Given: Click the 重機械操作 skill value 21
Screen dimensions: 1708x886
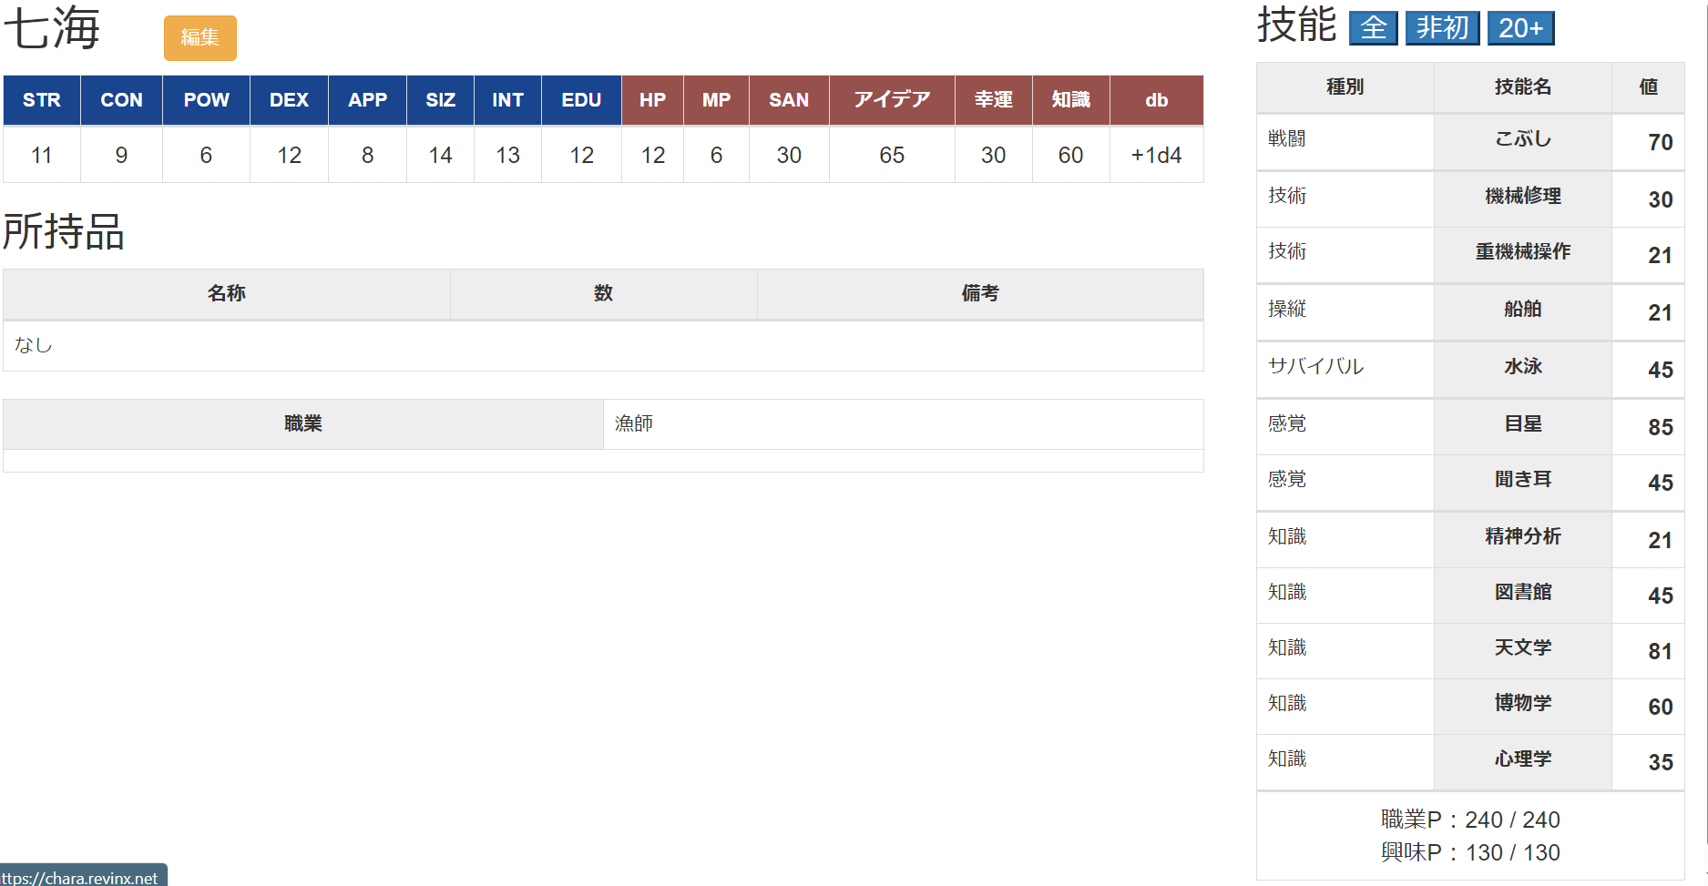Looking at the screenshot, I should click(1660, 256).
